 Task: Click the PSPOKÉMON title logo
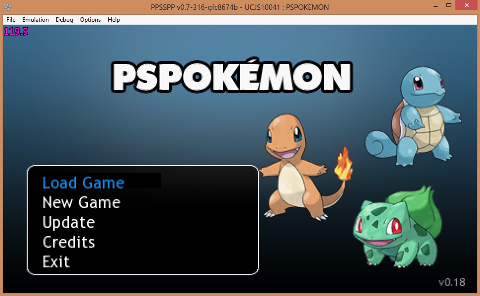231,77
